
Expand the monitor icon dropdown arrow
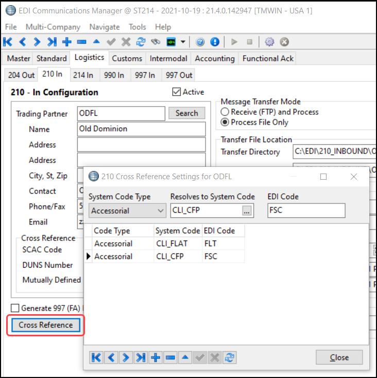tap(183, 42)
